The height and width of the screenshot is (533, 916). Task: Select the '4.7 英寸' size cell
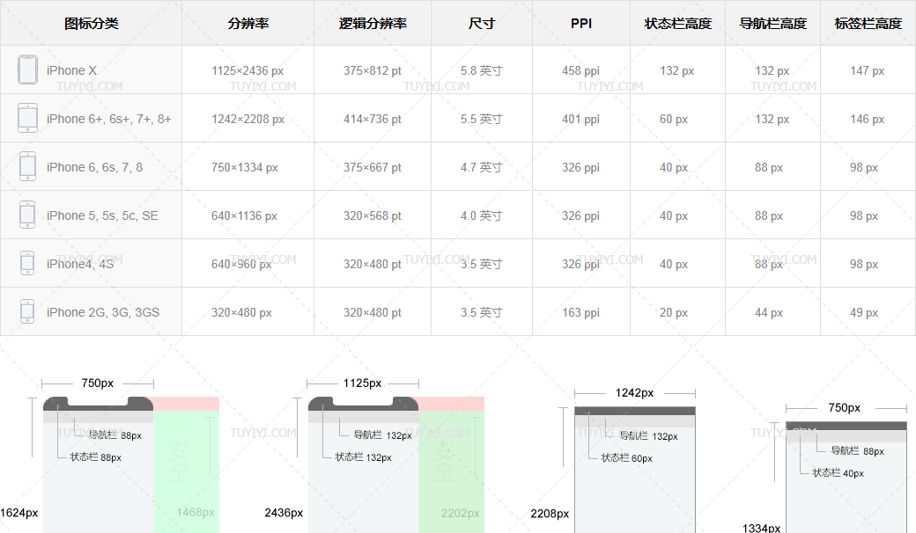(x=482, y=167)
